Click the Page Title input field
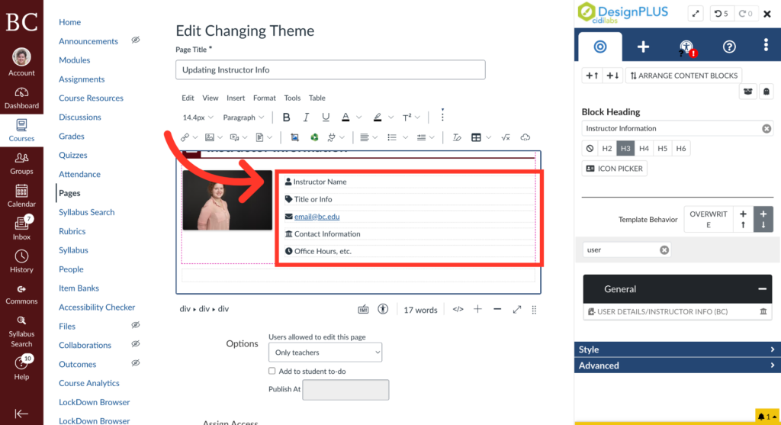Screen dimensions: 781x425 click(x=330, y=69)
